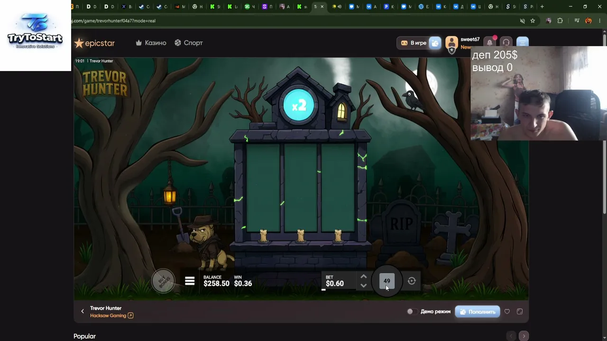
Task: Toggle the Демо режим switch
Action: point(412,312)
